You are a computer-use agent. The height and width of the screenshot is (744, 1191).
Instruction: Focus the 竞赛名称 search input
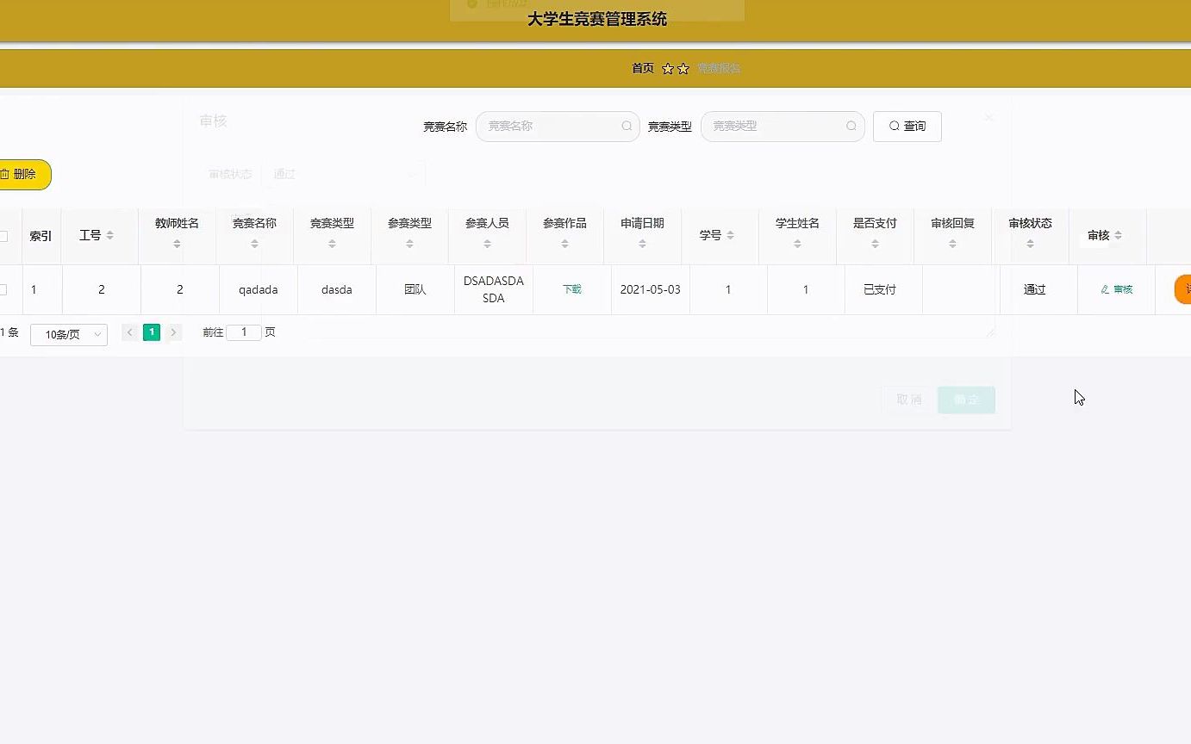(558, 127)
